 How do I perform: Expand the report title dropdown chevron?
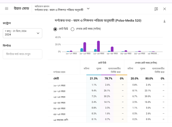click(88, 9)
